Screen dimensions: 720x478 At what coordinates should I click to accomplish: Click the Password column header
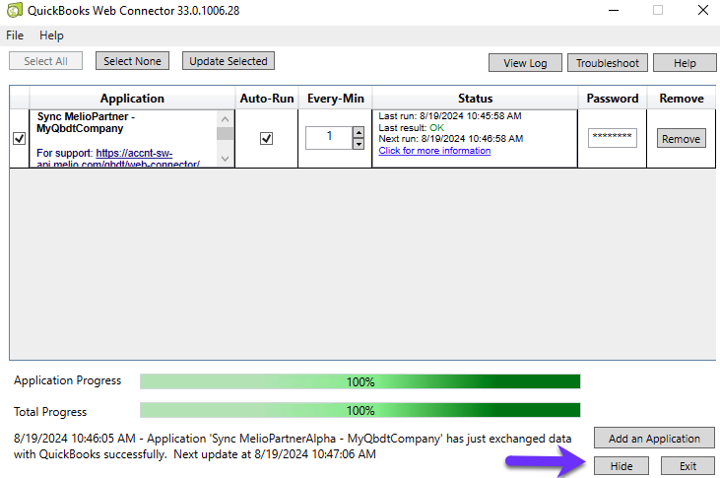click(612, 99)
